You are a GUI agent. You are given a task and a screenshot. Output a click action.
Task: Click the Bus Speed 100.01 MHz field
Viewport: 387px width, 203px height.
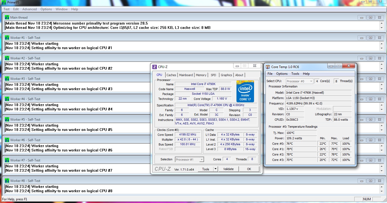coord(188,144)
